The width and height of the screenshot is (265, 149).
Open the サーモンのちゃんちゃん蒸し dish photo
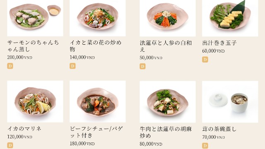35,18
